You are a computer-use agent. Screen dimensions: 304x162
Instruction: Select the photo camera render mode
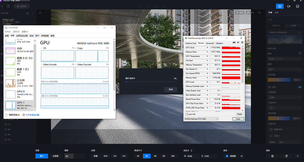(280, 6)
